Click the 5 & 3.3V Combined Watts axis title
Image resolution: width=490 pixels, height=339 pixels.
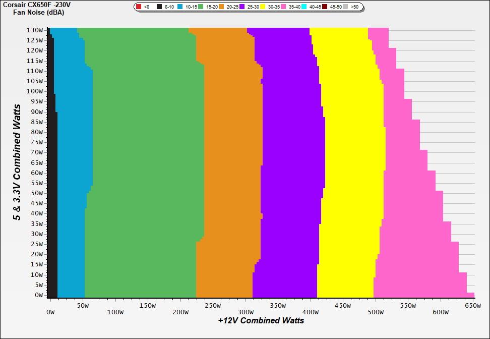[x=17, y=162]
